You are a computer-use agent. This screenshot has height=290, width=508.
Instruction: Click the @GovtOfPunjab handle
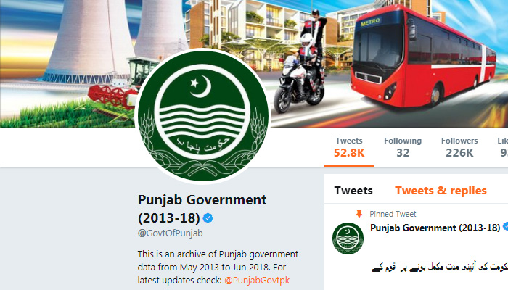(x=170, y=233)
